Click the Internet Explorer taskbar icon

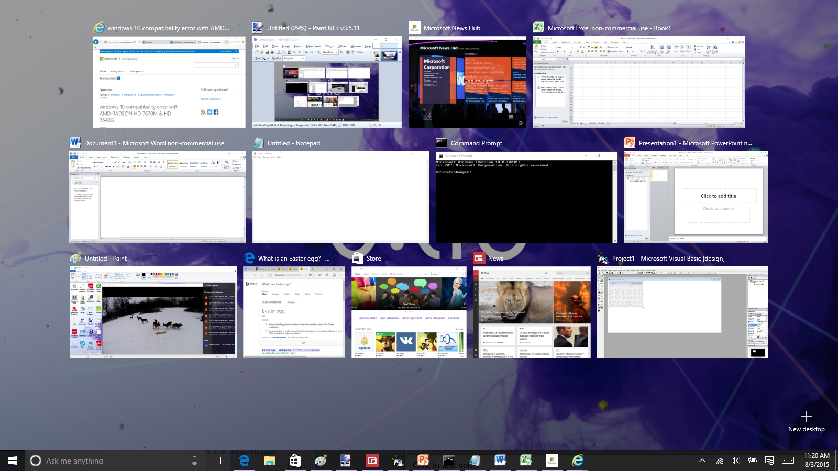tap(578, 461)
